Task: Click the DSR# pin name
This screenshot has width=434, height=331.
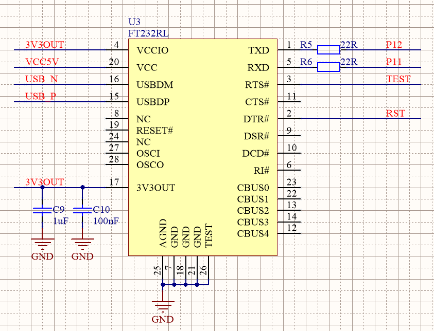Action: click(256, 136)
